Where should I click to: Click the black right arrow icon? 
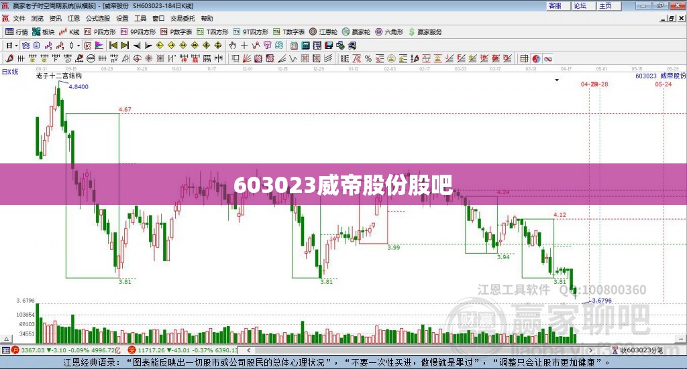tap(148, 46)
